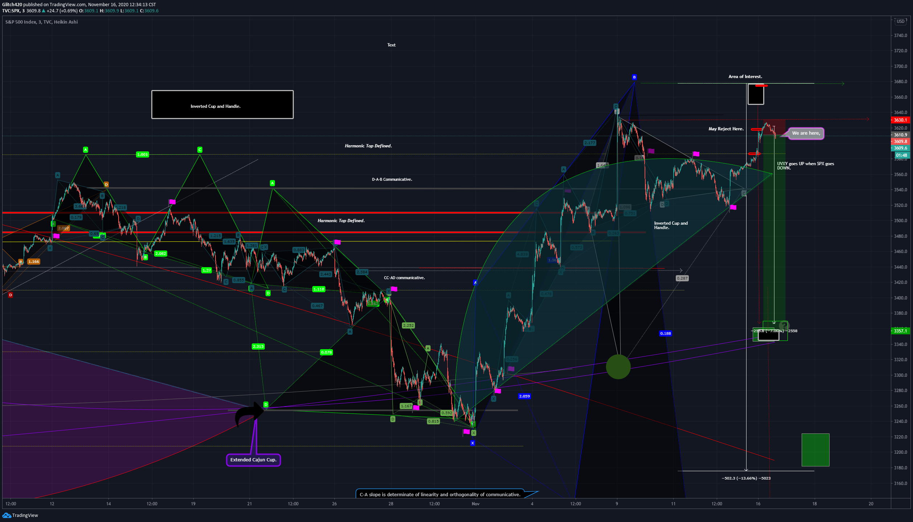This screenshot has width=913, height=522.
Task: Select the blue 2.059 ratio label
Action: (525, 396)
